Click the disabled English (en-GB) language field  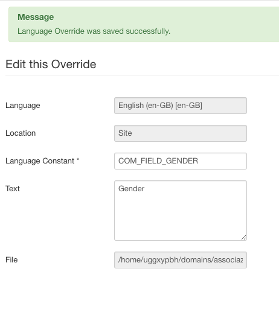tap(181, 106)
